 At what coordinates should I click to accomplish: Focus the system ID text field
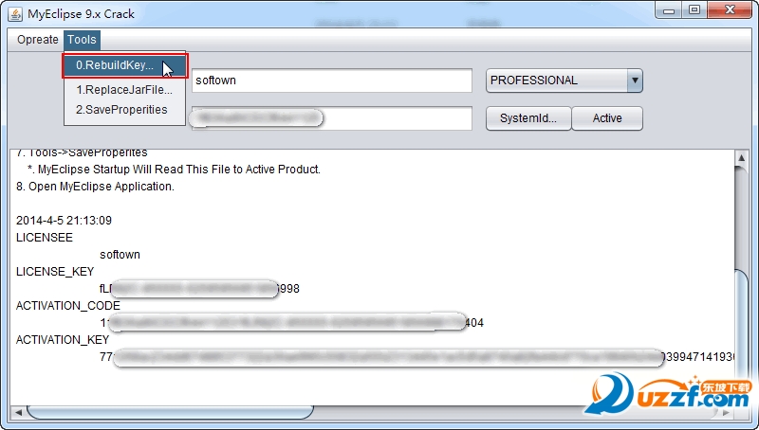tap(331, 118)
